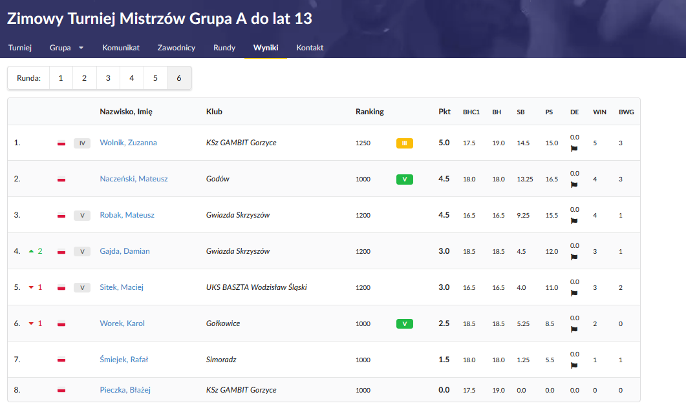Image resolution: width=686 pixels, height=410 pixels.
Task: Click the Ranking column header
Action: pos(369,112)
